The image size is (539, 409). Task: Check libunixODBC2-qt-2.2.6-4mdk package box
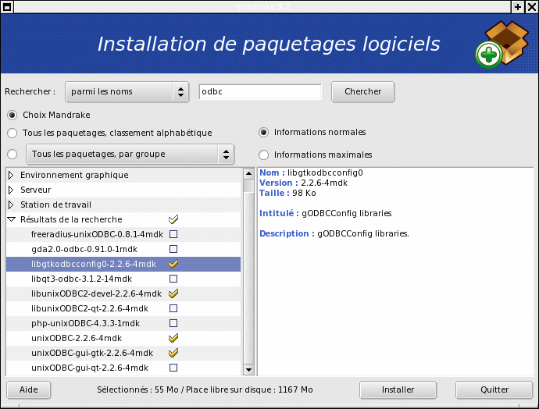[173, 308]
